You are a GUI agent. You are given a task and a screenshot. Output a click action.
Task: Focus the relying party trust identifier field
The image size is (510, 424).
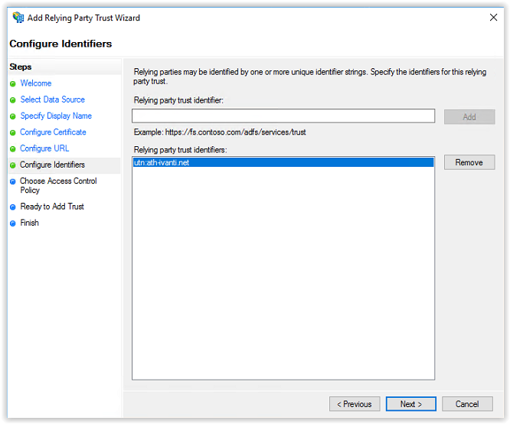coord(283,116)
